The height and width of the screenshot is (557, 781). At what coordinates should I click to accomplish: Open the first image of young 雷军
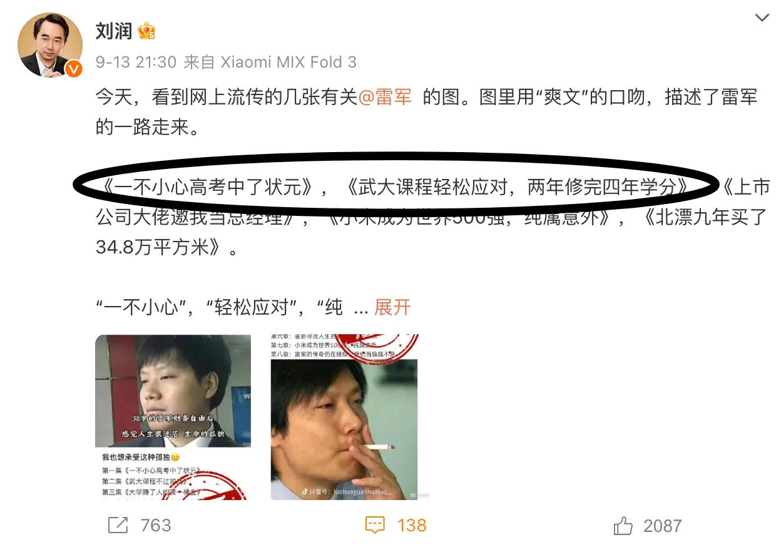[x=173, y=417]
